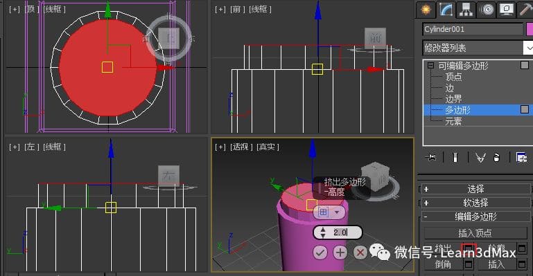This screenshot has width=533, height=276.
Task: Toggle Show End Result icon
Action: click(x=455, y=157)
